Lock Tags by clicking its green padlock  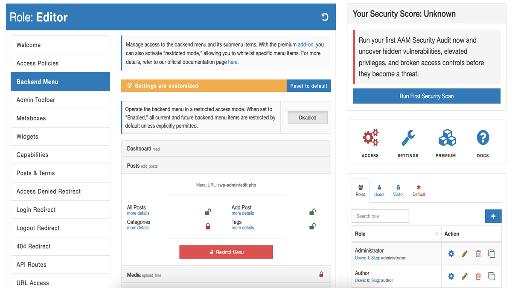(312, 226)
